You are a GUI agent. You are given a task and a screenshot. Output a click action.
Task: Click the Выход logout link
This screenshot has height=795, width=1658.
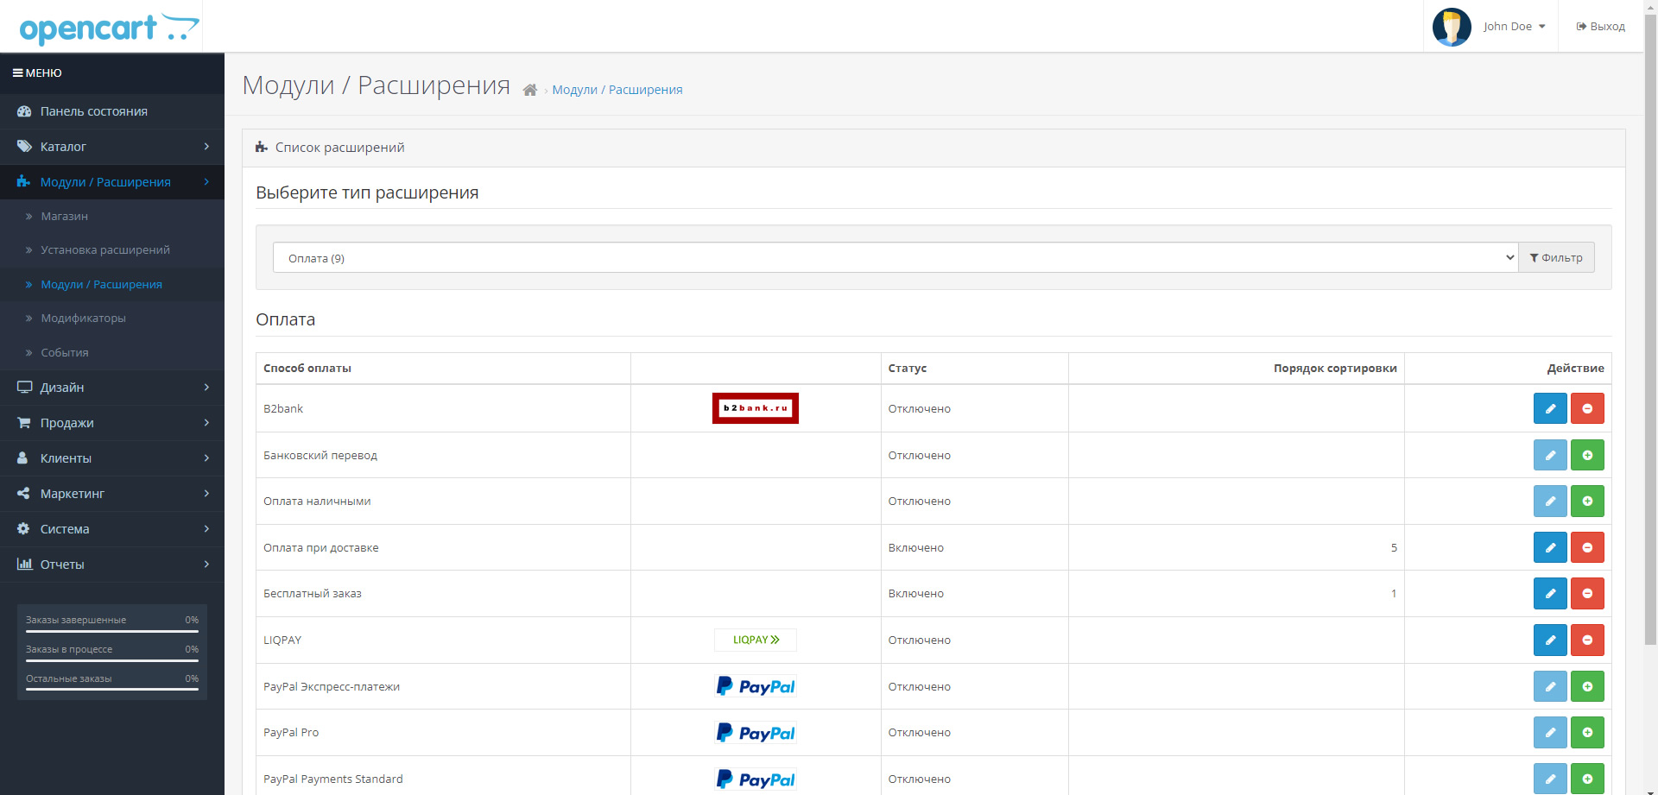pyautogui.click(x=1600, y=27)
